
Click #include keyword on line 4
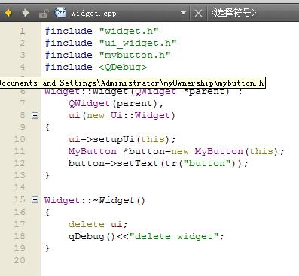pyautogui.click(x=69, y=67)
